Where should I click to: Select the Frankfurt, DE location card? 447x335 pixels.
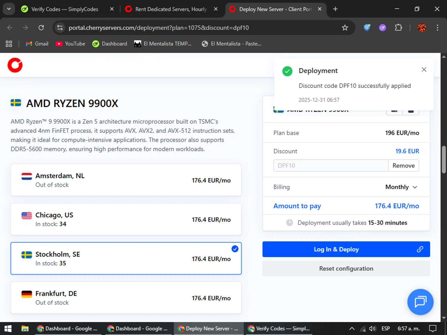[x=126, y=298]
